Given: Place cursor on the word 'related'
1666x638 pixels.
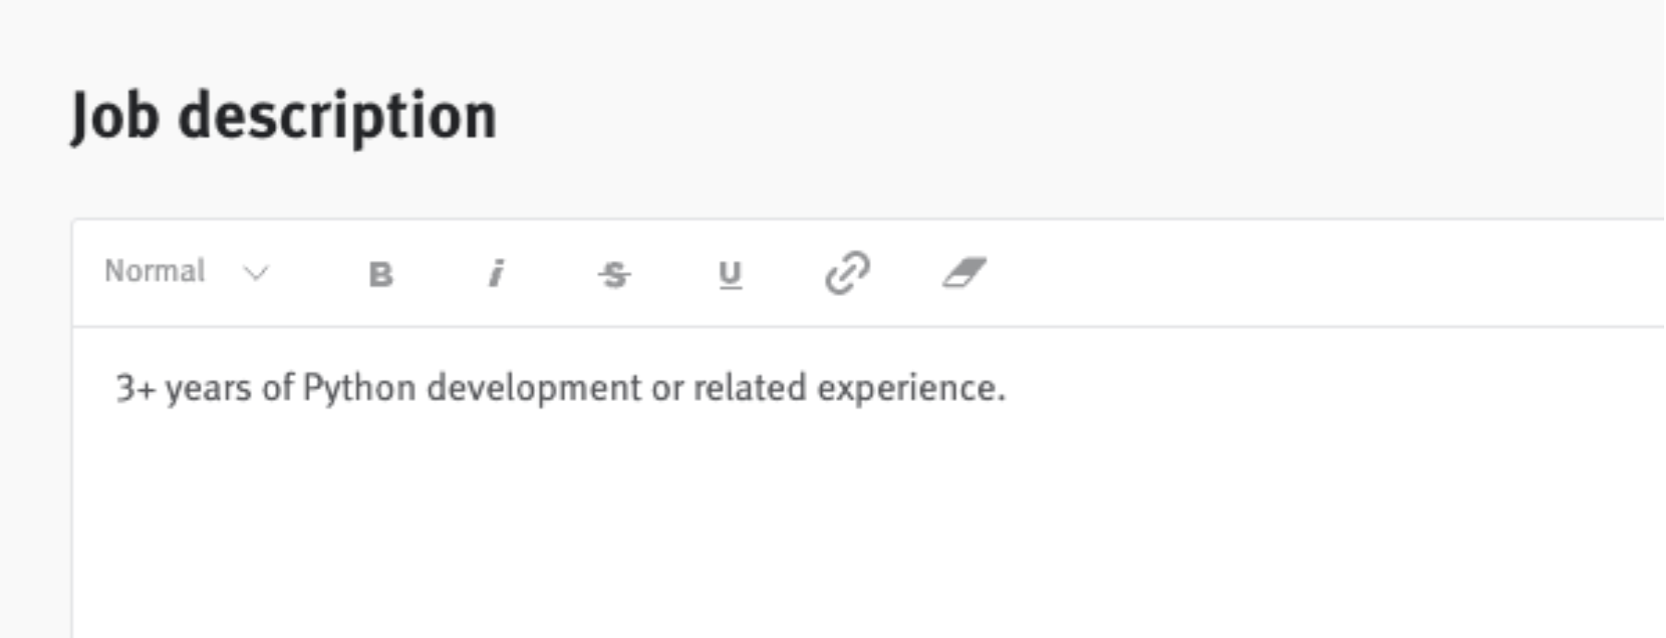Looking at the screenshot, I should (749, 388).
